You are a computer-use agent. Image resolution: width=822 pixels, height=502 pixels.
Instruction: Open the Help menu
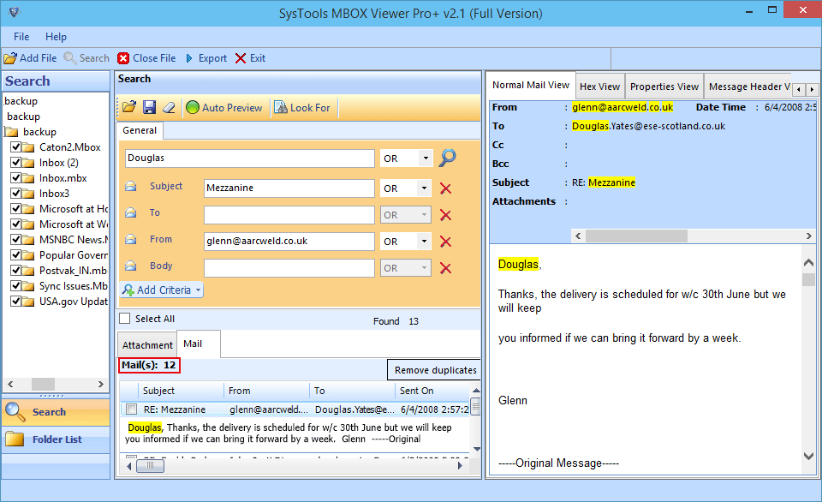(x=56, y=37)
